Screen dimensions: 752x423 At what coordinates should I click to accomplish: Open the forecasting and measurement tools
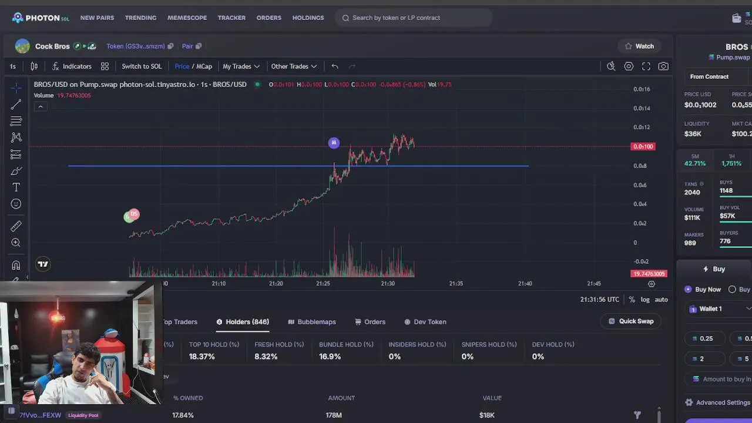pos(16,155)
